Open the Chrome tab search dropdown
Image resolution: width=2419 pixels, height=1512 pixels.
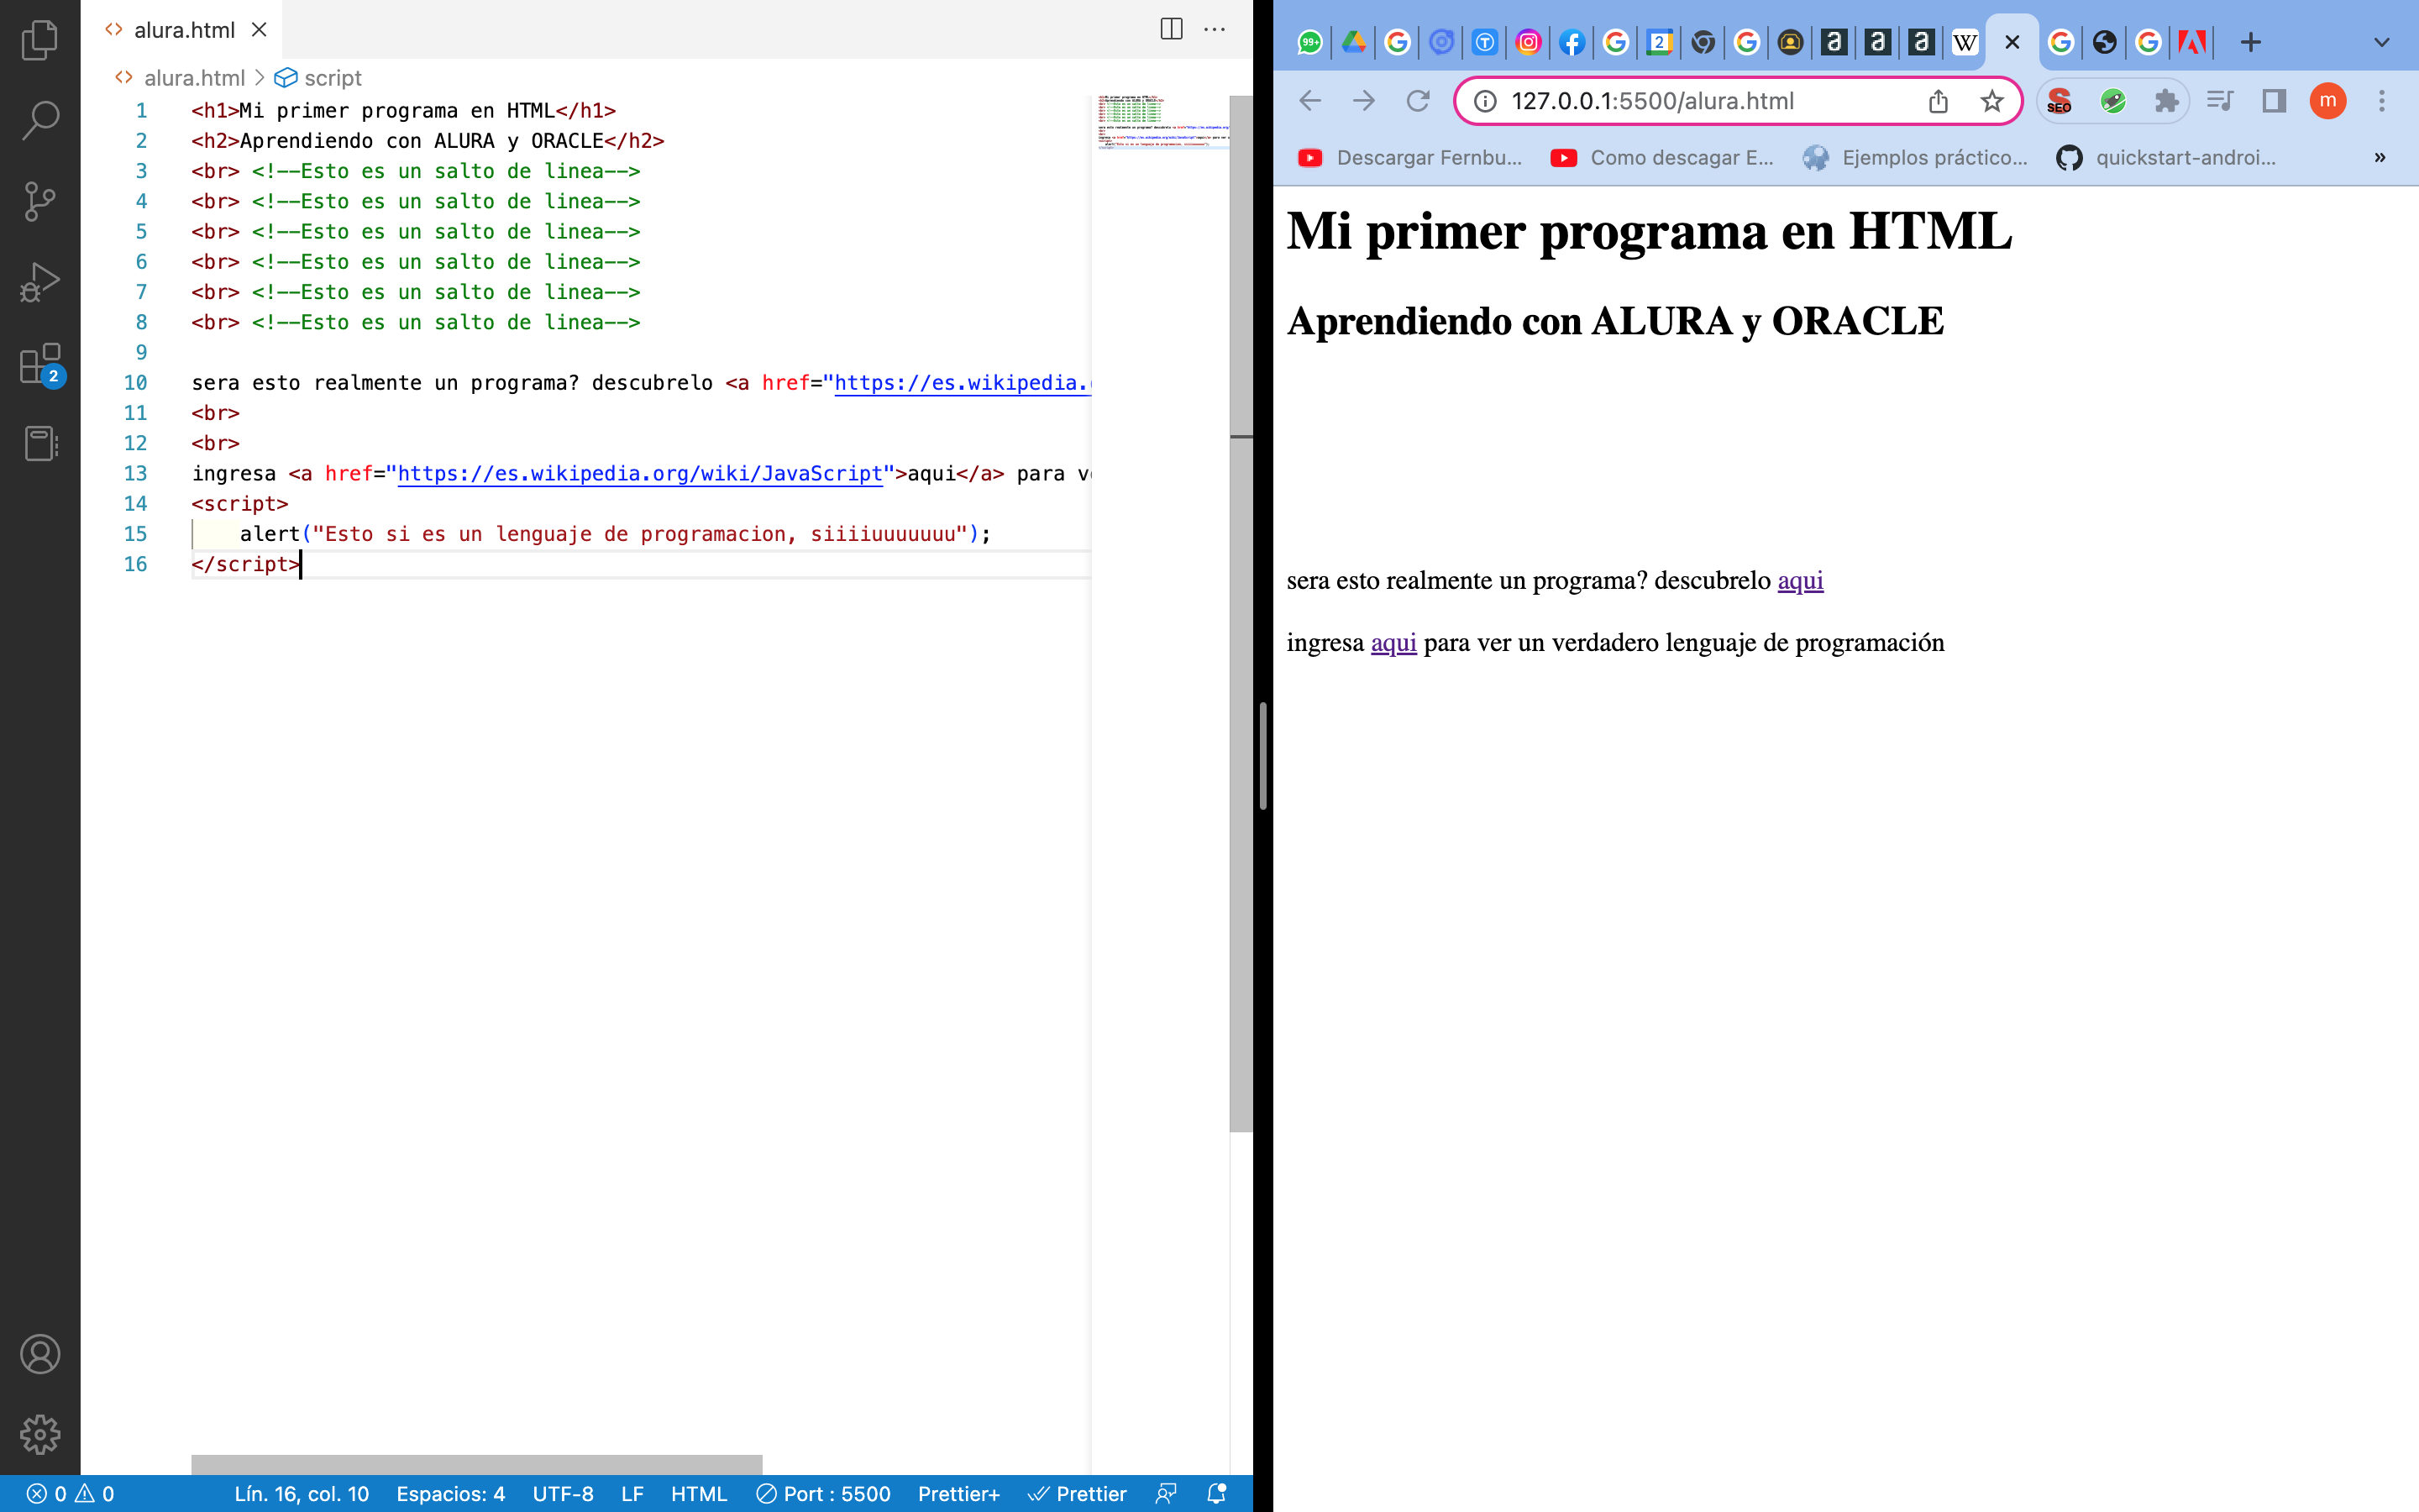(x=2381, y=42)
